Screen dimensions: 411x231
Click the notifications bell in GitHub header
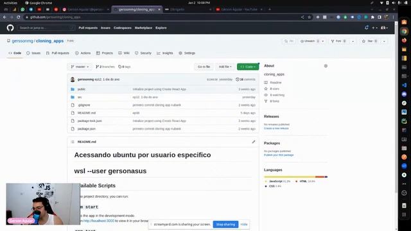click(367, 28)
